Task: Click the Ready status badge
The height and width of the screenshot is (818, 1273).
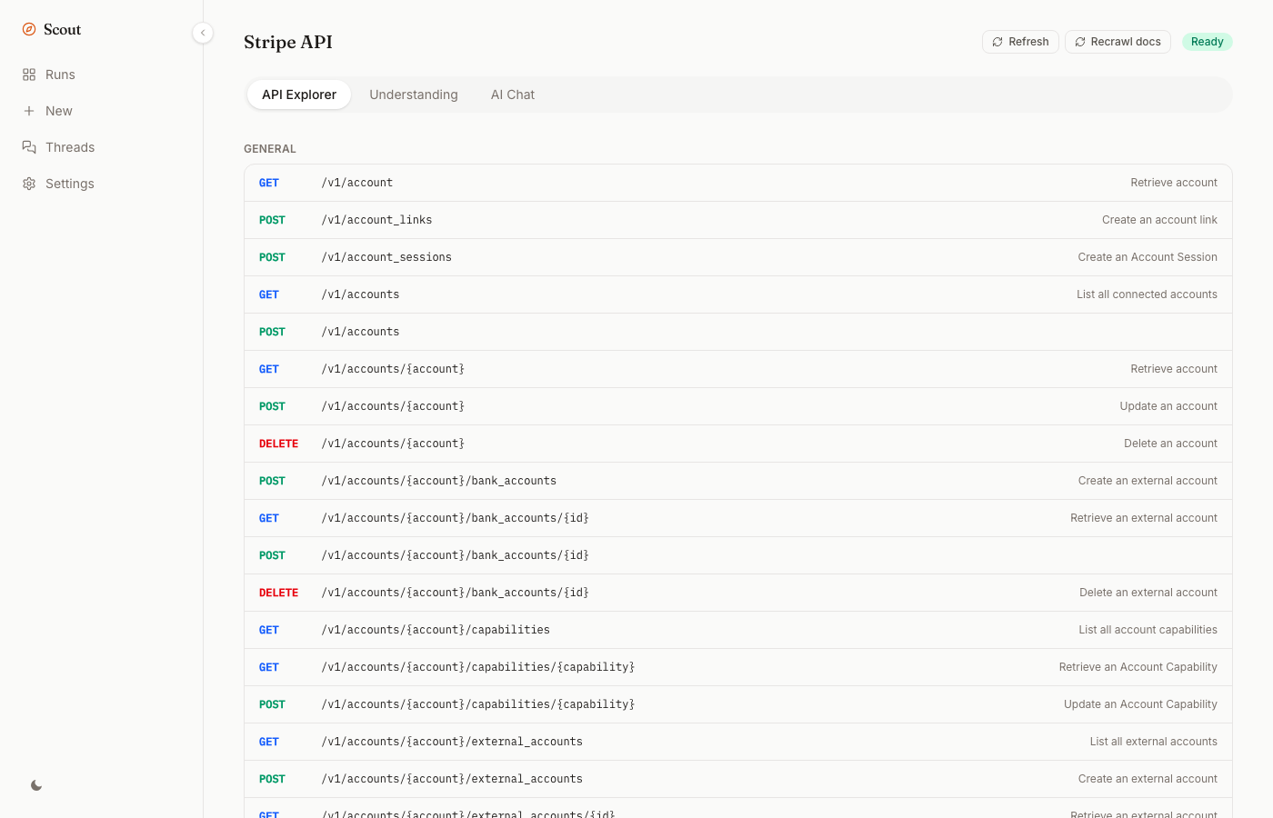Action: pos(1207,42)
